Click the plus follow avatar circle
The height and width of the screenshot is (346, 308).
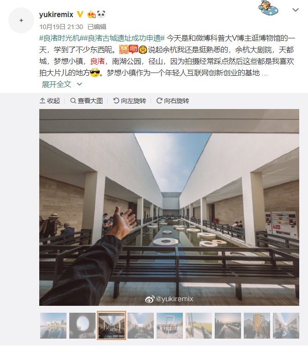click(21, 20)
